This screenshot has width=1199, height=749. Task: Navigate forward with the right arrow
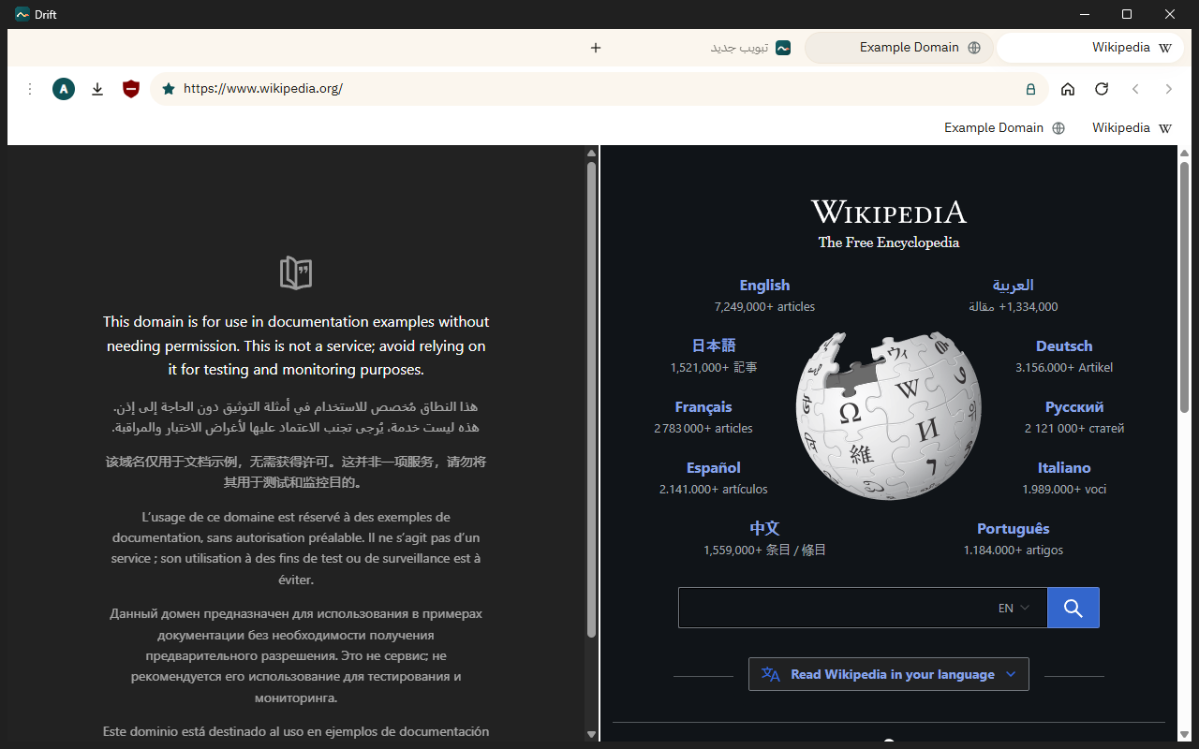click(x=1169, y=89)
